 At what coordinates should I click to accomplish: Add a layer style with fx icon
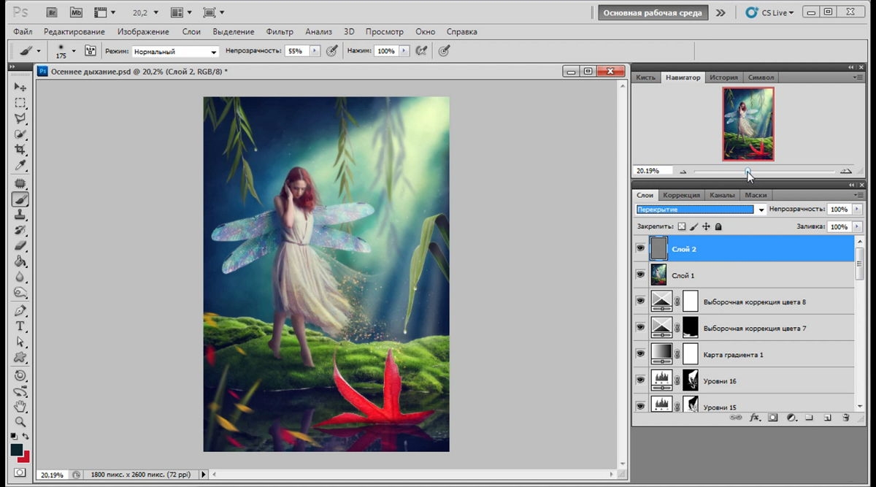pyautogui.click(x=754, y=418)
